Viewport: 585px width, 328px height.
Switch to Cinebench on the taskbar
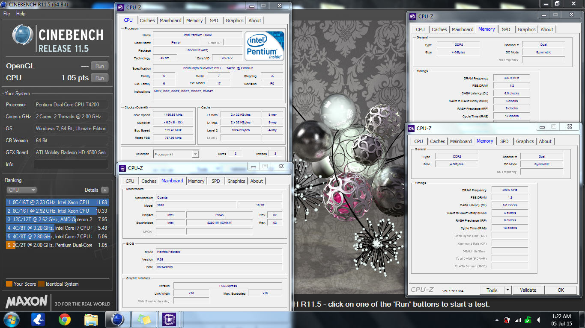tap(117, 319)
